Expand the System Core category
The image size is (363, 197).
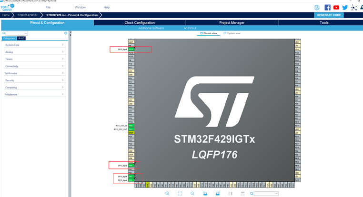coord(34,45)
